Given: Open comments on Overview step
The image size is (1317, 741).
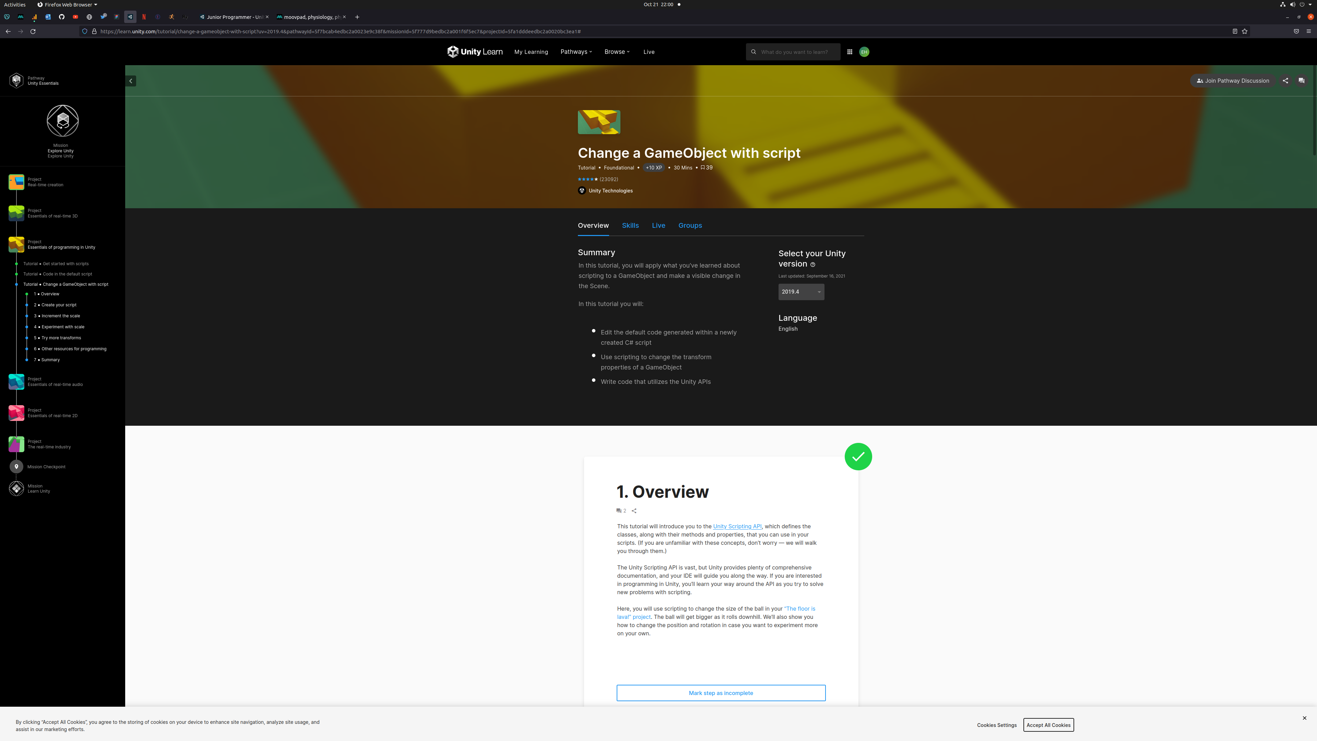Looking at the screenshot, I should 621,510.
